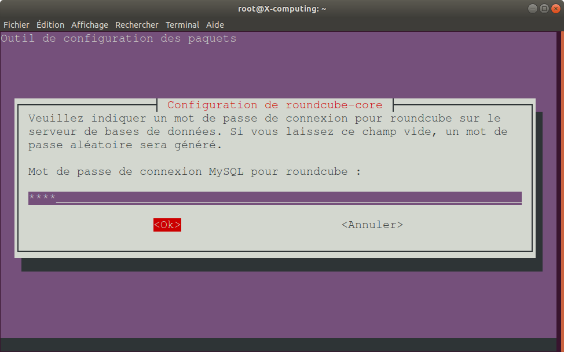Click the 'Outil de configuration des paquets' header text
This screenshot has width=564, height=352.
119,38
